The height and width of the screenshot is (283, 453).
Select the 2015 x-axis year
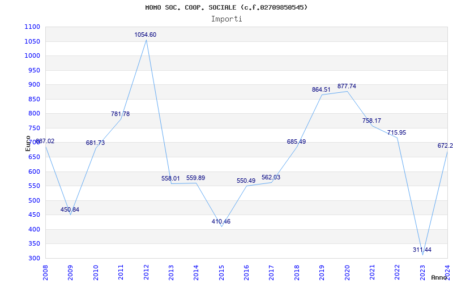point(221,272)
